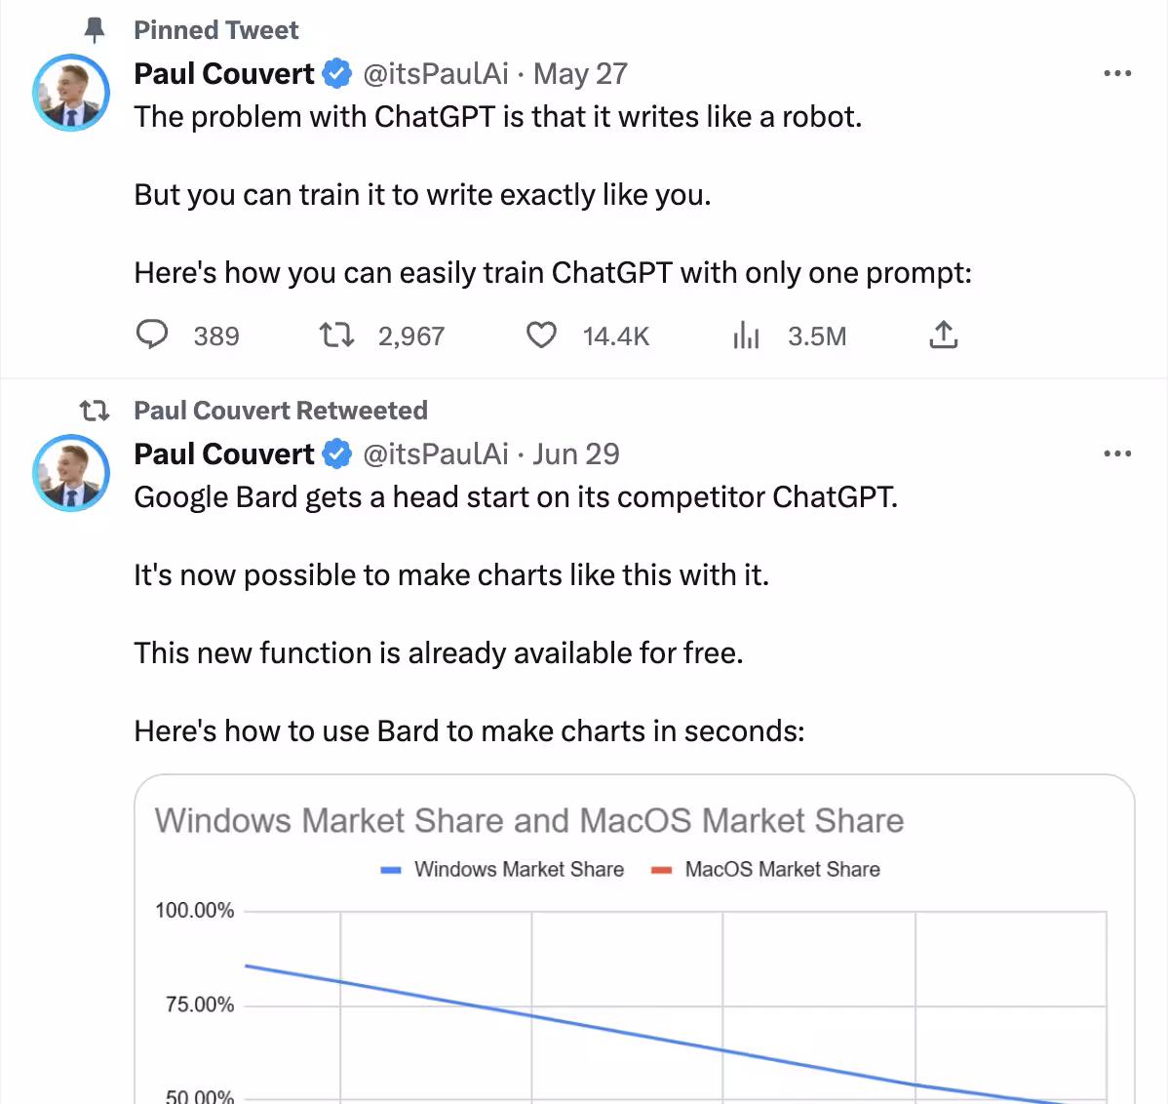Open Paul Couvert profile from pinned tweet name
This screenshot has width=1168, height=1104.
coord(223,73)
